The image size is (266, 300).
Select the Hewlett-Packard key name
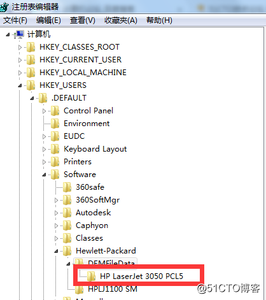[106, 251]
